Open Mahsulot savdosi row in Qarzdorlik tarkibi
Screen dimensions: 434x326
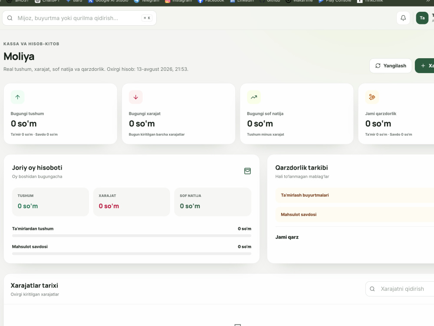pos(355,215)
